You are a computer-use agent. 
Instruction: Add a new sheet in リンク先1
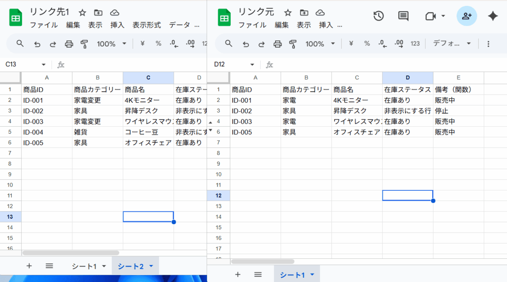[29, 266]
